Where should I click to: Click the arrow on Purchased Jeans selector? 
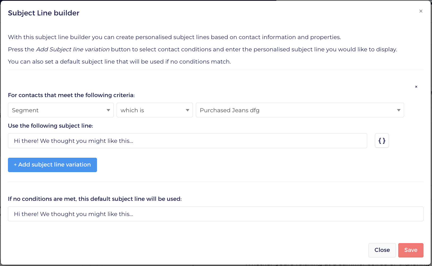(399, 110)
